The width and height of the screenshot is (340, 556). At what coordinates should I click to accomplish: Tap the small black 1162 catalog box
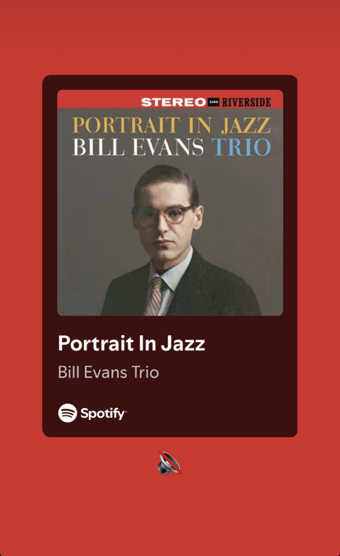tap(214, 102)
